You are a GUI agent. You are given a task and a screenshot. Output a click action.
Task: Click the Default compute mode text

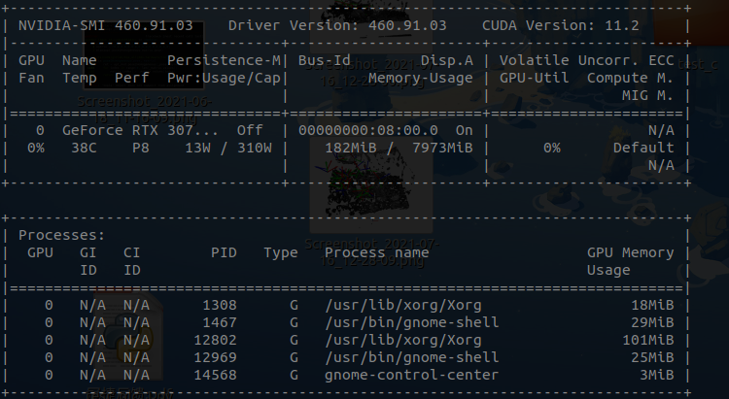coord(643,149)
